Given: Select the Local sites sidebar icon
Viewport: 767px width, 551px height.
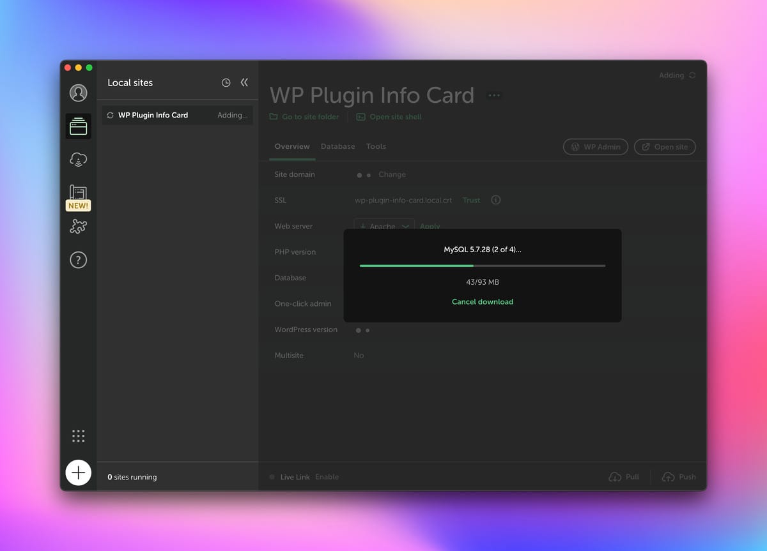Looking at the screenshot, I should [x=78, y=126].
